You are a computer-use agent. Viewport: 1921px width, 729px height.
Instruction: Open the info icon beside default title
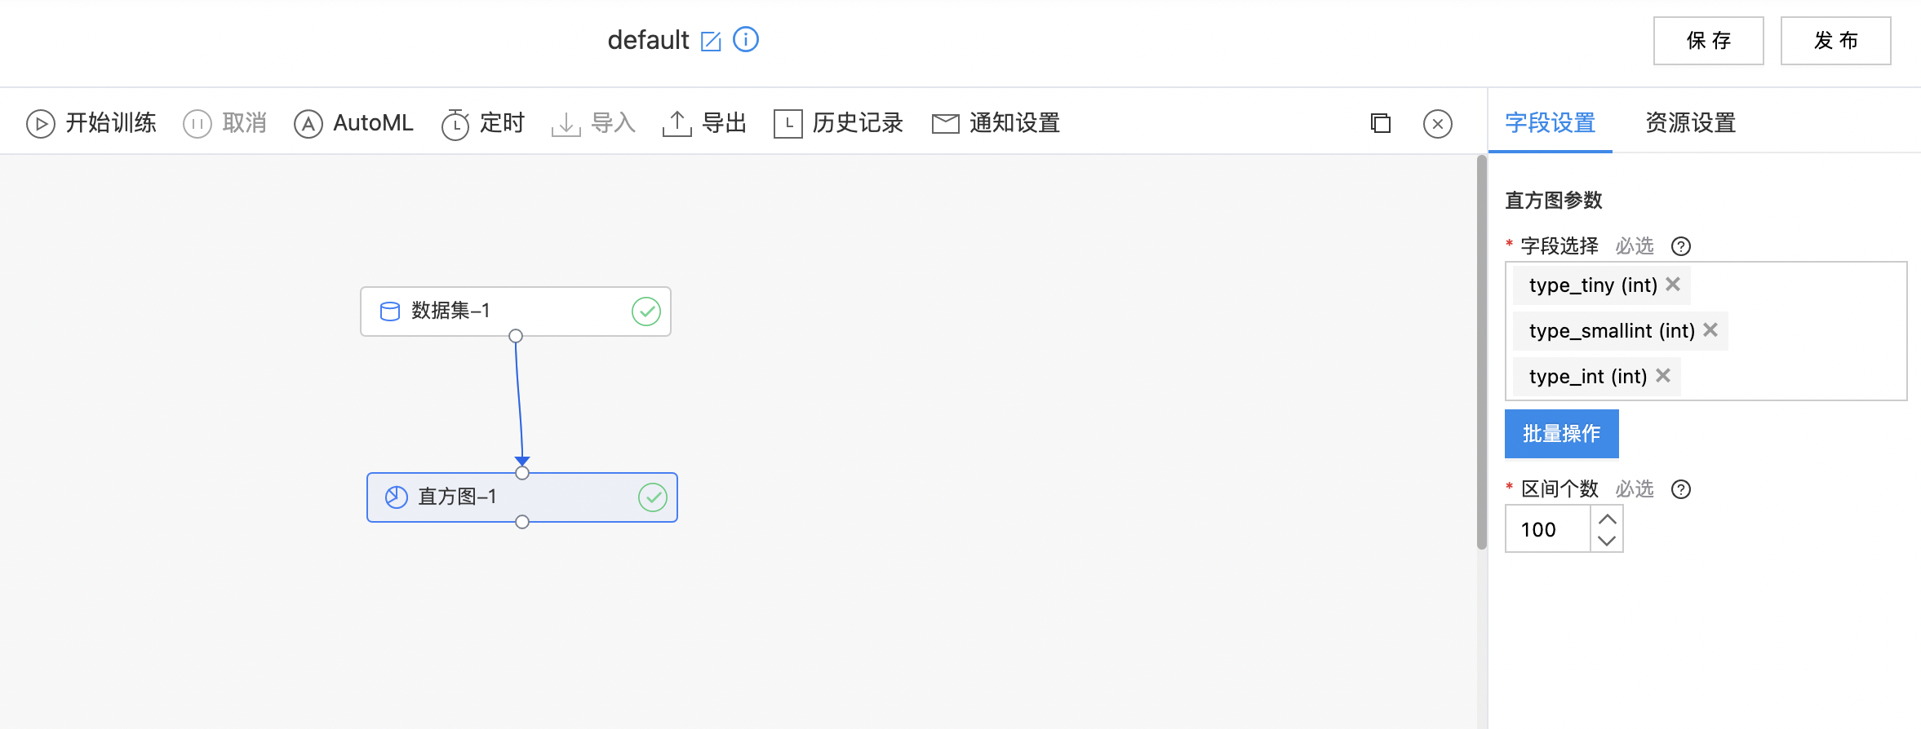click(x=746, y=39)
